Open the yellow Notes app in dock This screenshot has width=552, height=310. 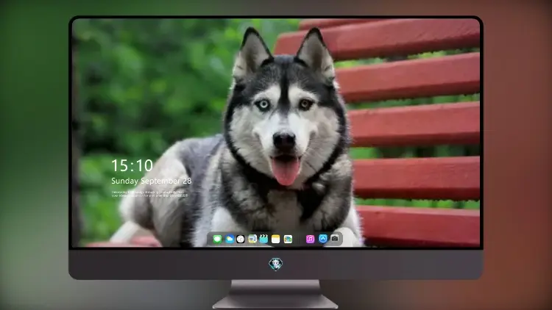tap(276, 239)
